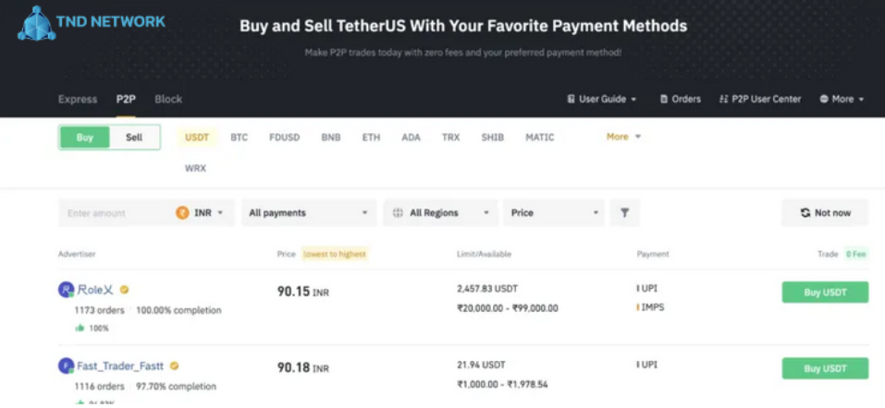Click the Fast_Trader_Fastt advertiser avatar
Image resolution: width=885 pixels, height=408 pixels.
coord(66,366)
